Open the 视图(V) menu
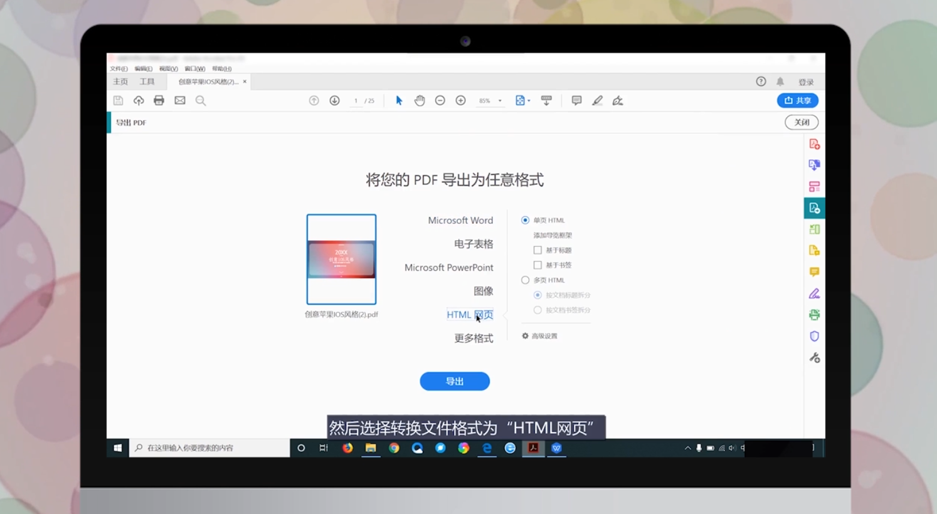This screenshot has width=937, height=514. (168, 69)
